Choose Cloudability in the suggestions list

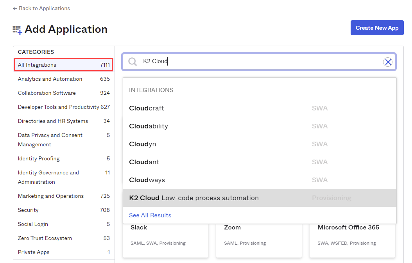click(149, 126)
